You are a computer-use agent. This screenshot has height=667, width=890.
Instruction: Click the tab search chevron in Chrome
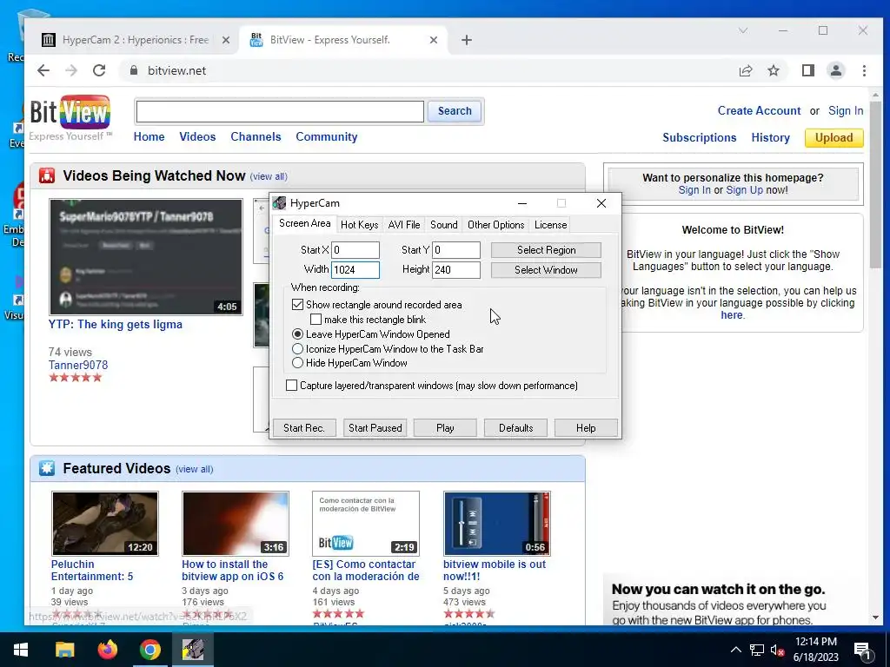click(x=742, y=30)
